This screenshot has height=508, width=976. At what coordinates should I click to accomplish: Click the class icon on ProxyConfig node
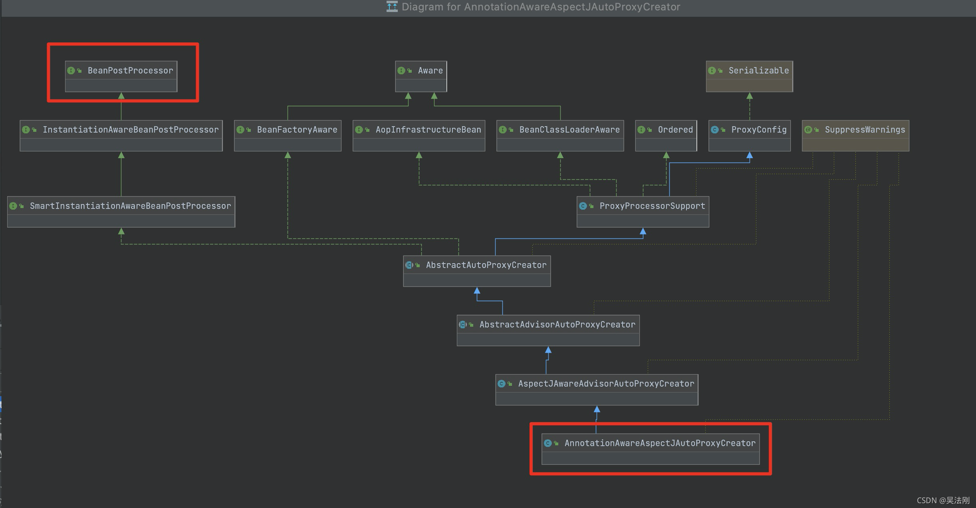(x=715, y=130)
